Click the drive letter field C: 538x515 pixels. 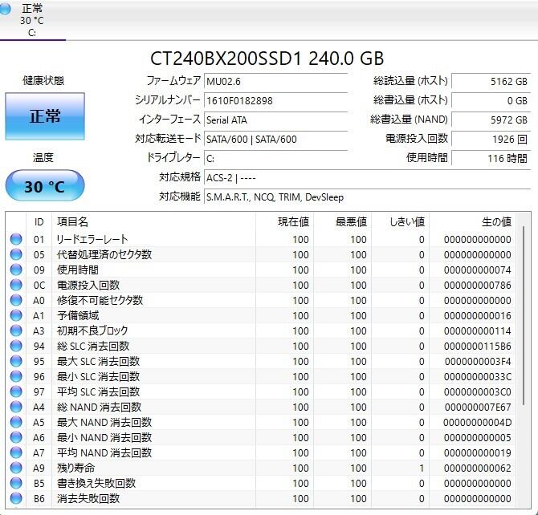(x=276, y=158)
